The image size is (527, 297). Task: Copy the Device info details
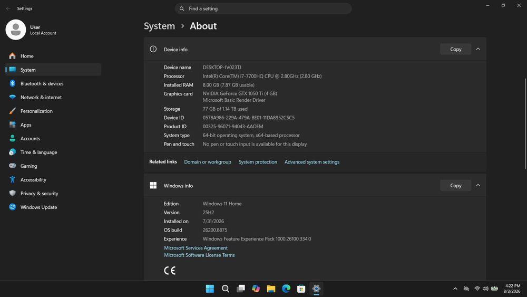coord(455,49)
